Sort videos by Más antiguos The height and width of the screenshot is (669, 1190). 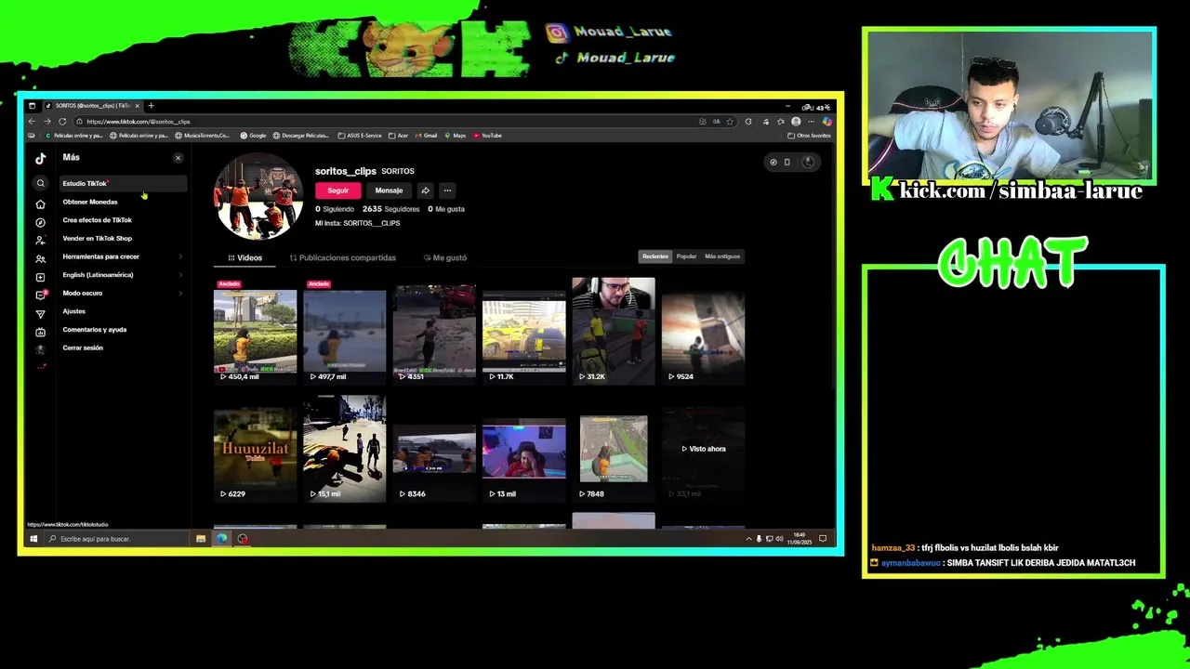(x=722, y=256)
